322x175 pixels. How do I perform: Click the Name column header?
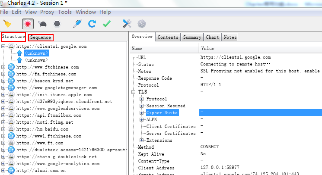(x=164, y=49)
